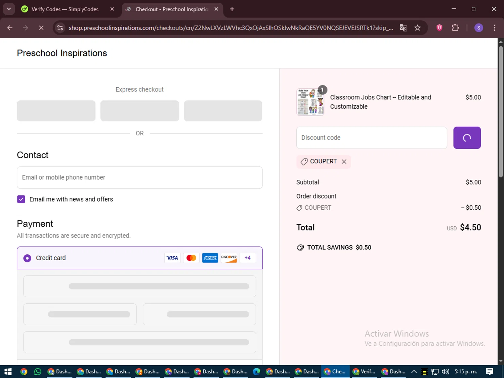Viewport: 504px width, 378px height.
Task: Click the volume speaker tray icon
Action: (x=446, y=372)
